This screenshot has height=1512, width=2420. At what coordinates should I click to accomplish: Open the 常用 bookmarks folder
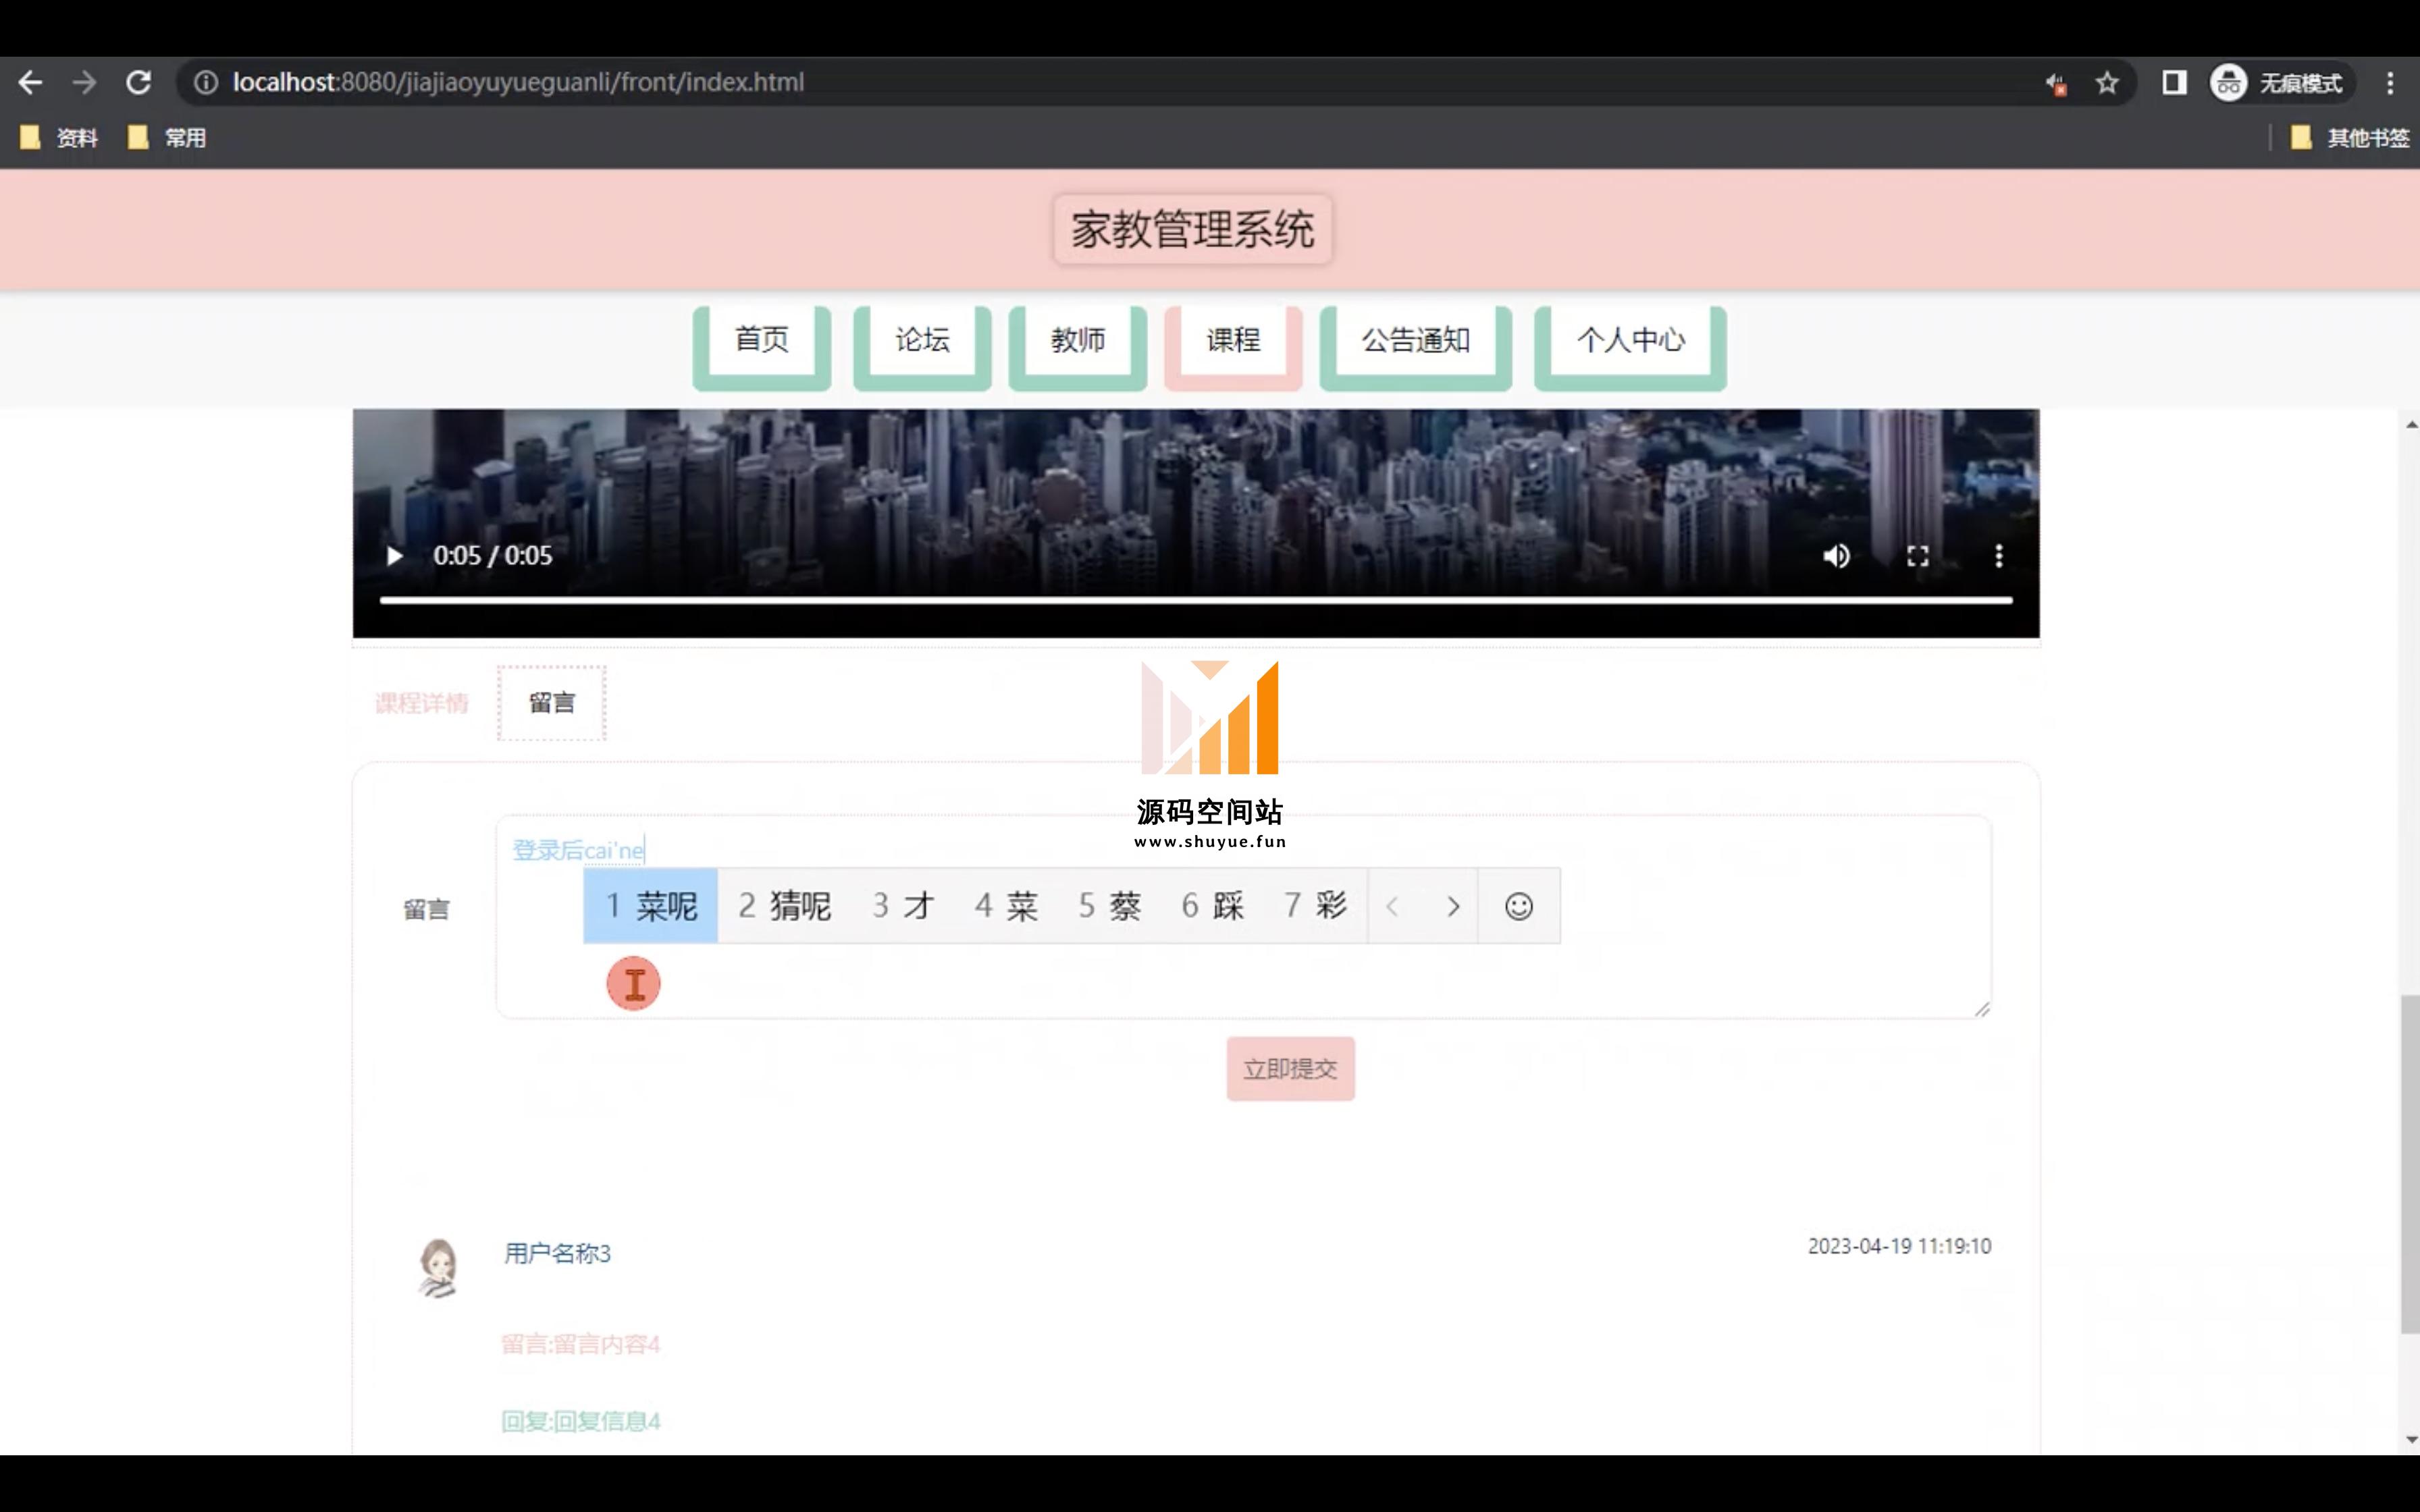click(x=167, y=138)
